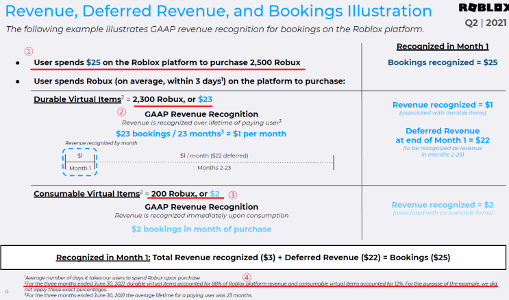Click 'Recognized in Month 1' column header
Viewport: 509px width, 300px height.
click(x=443, y=47)
